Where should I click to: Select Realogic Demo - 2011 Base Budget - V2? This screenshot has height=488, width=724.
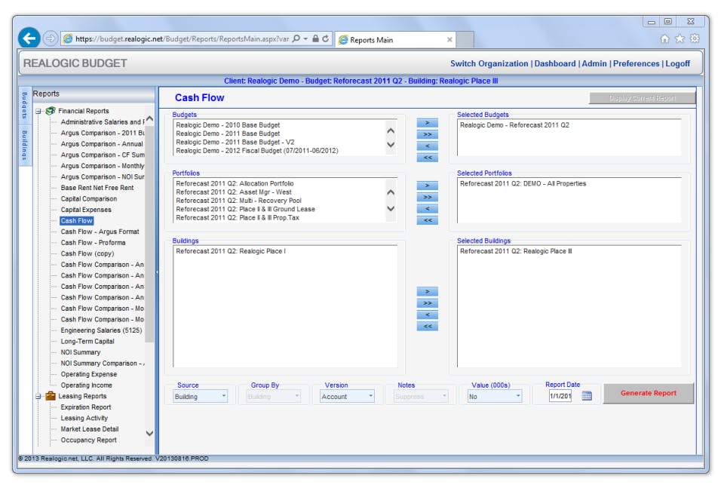pyautogui.click(x=235, y=143)
